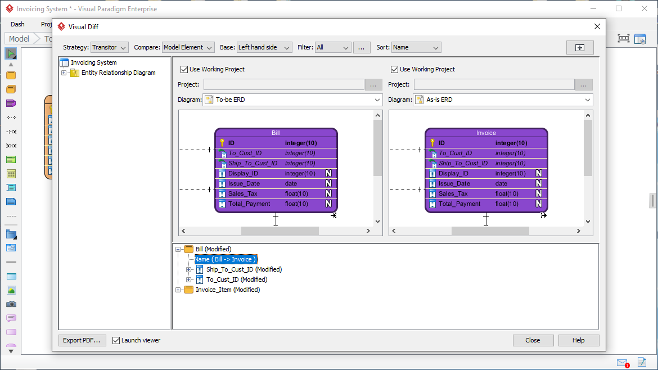Image resolution: width=658 pixels, height=370 pixels.
Task: Open the document note icon in status bar
Action: click(642, 362)
